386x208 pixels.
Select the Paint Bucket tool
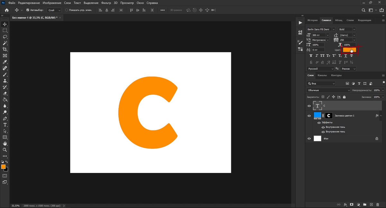pyautogui.click(x=5, y=99)
